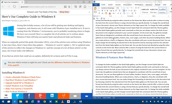Toggle Underline formatting in Word
Image resolution: width=172 pixels, height=104 pixels.
click(x=107, y=11)
